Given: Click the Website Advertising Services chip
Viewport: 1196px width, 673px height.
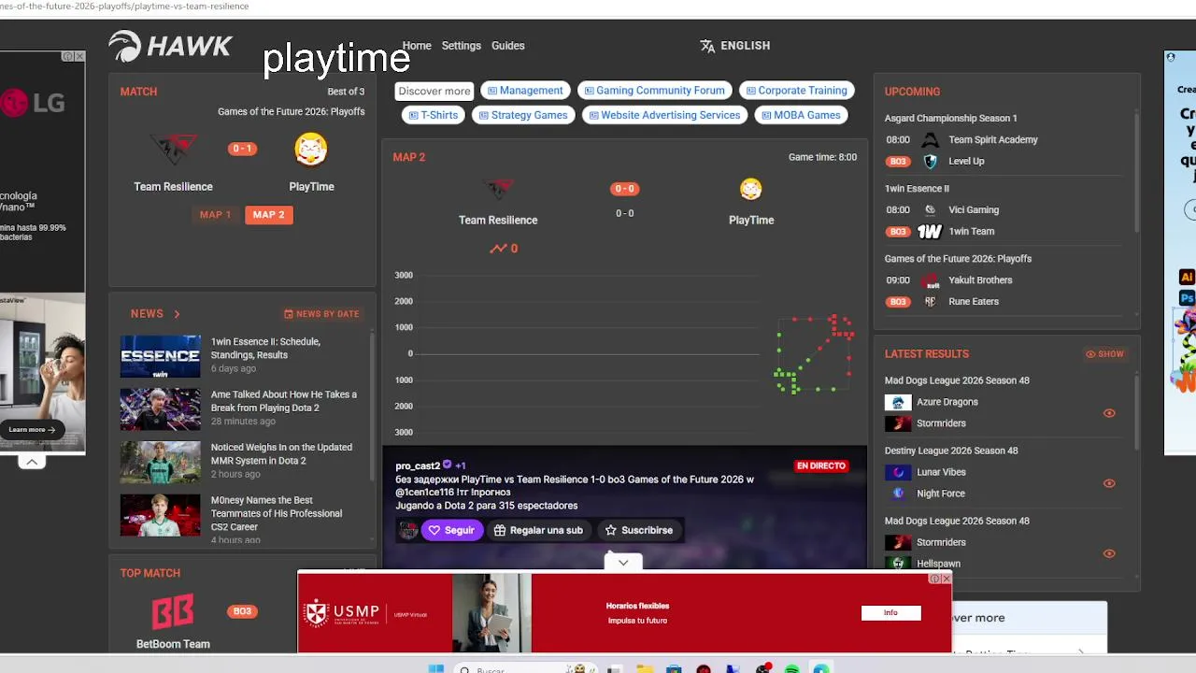Looking at the screenshot, I should point(664,115).
